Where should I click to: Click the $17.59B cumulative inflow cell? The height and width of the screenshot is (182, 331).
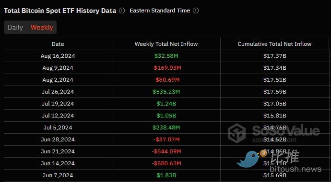coord(275,92)
